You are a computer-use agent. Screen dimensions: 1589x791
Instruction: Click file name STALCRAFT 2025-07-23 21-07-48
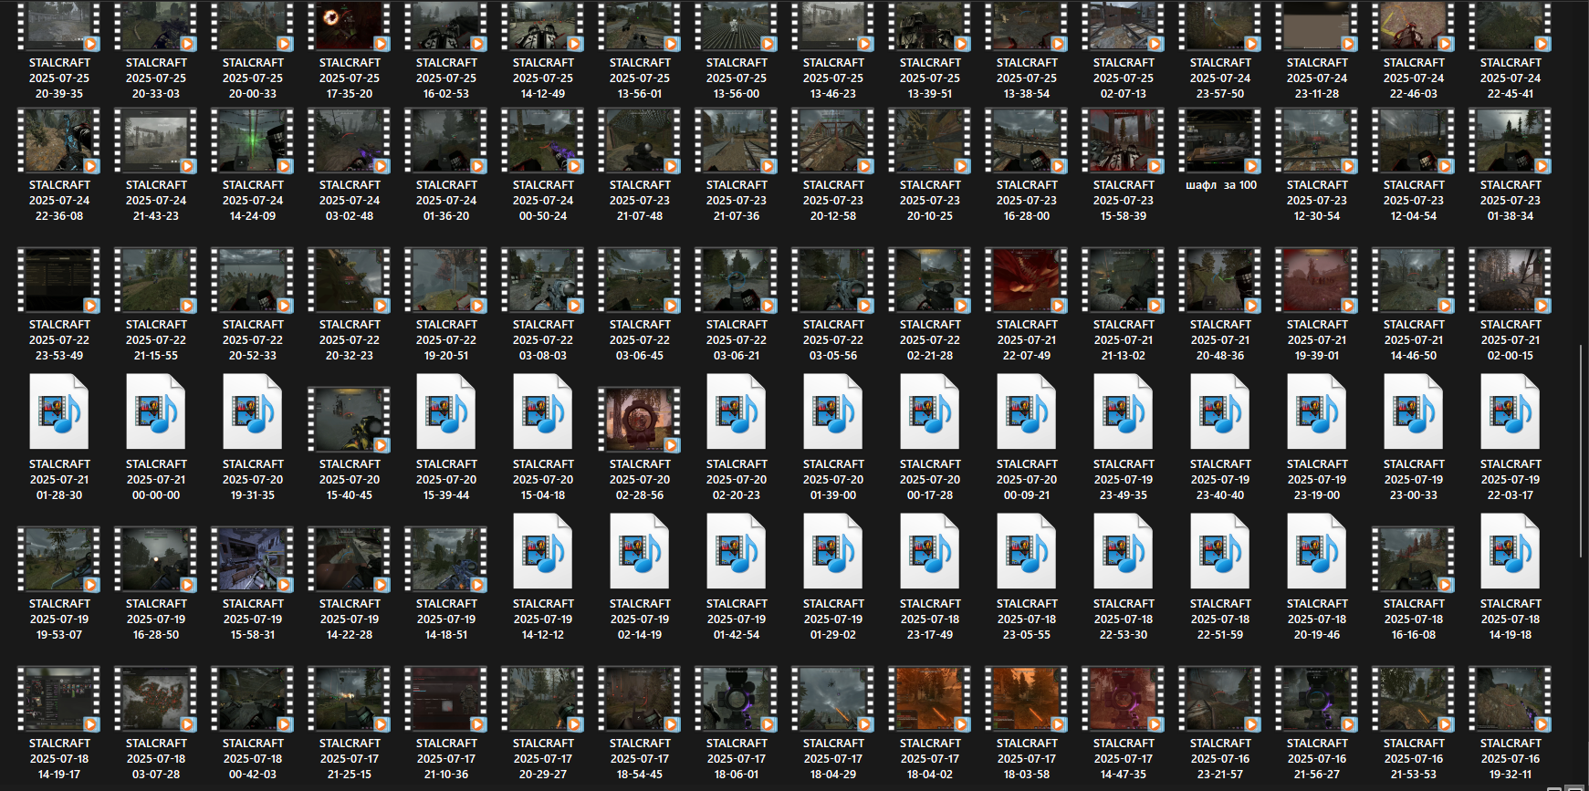pos(640,201)
